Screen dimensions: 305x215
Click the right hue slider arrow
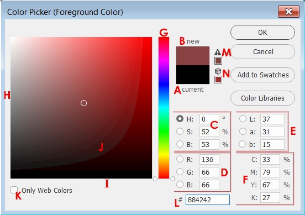(172, 179)
